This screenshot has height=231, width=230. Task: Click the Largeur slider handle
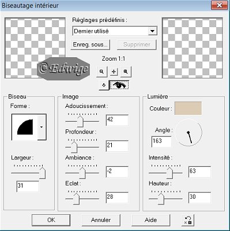pos(42,173)
